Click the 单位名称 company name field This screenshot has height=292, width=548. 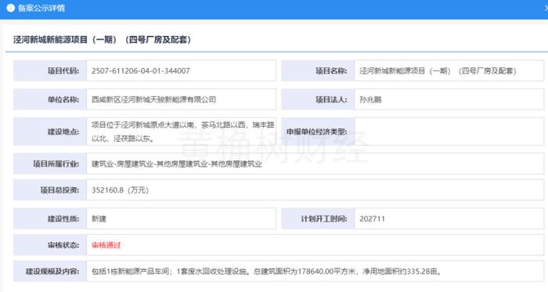[x=181, y=99]
